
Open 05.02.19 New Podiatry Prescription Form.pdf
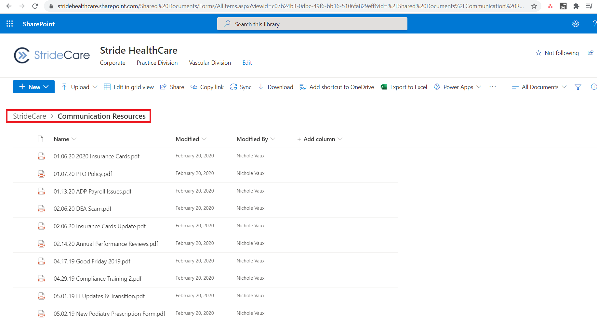tap(109, 314)
